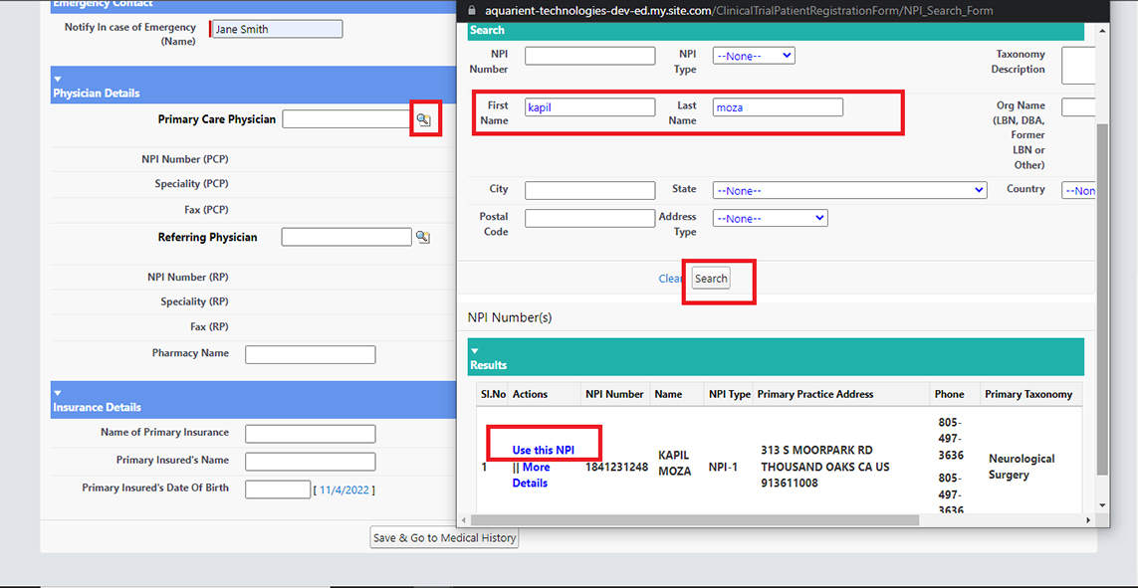1138x588 pixels.
Task: Open More Details for Kapil Moza
Action: [x=534, y=476]
